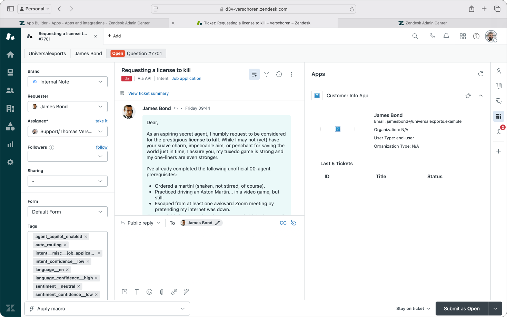507x317 pixels.
Task: Open the ticket events history icon
Action: [x=279, y=74]
